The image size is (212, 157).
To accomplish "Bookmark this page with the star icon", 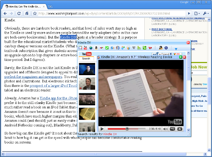I will pyautogui.click(x=35, y=14).
